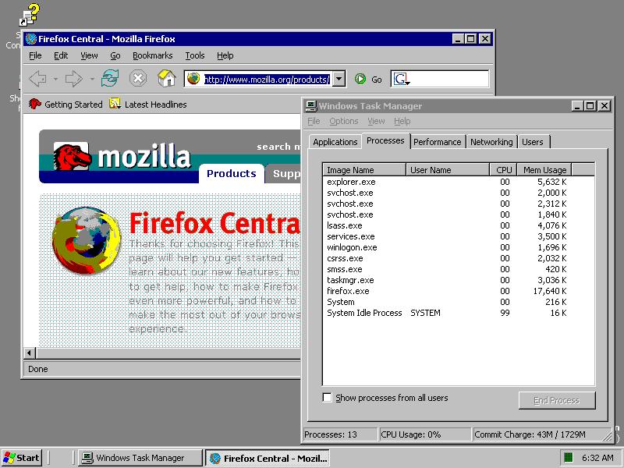Click the horizontal scrollbar left arrow
The height and width of the screenshot is (468, 624).
click(29, 353)
